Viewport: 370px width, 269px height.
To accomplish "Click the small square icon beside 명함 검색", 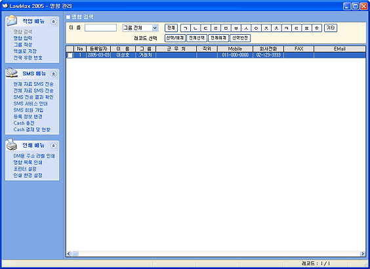I will click(x=68, y=17).
